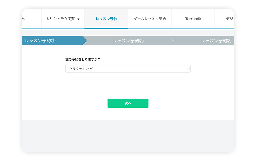Click the circled ① in the first step

point(53,41)
